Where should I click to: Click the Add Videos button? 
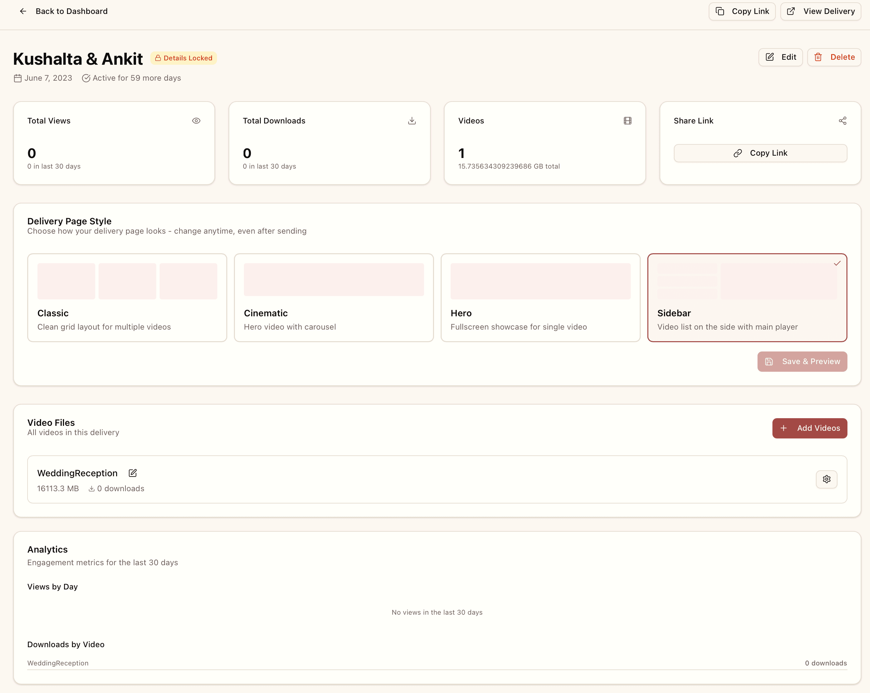click(810, 428)
